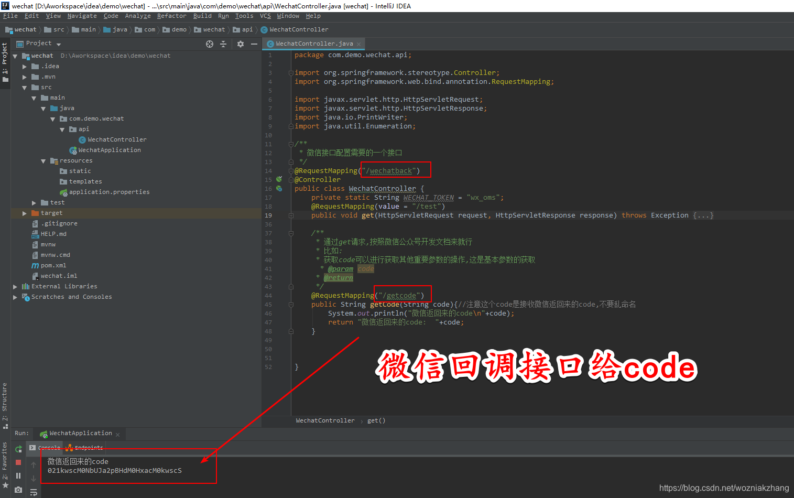This screenshot has width=794, height=498.
Task: Expand the test folder
Action: (34, 203)
